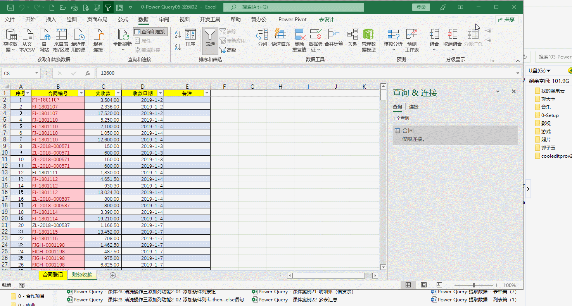This screenshot has height=306, width=572.
Task: Open Manage Data Model (管理数据模型)
Action: tap(369, 40)
